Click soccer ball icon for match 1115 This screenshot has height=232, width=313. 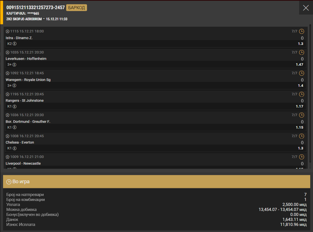8,31
